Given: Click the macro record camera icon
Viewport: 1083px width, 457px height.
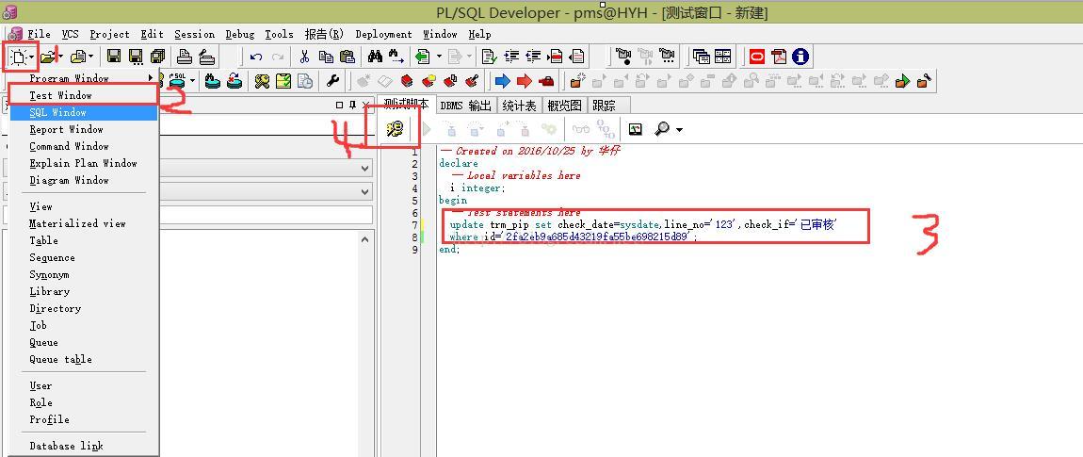Looking at the screenshot, I should tap(623, 57).
